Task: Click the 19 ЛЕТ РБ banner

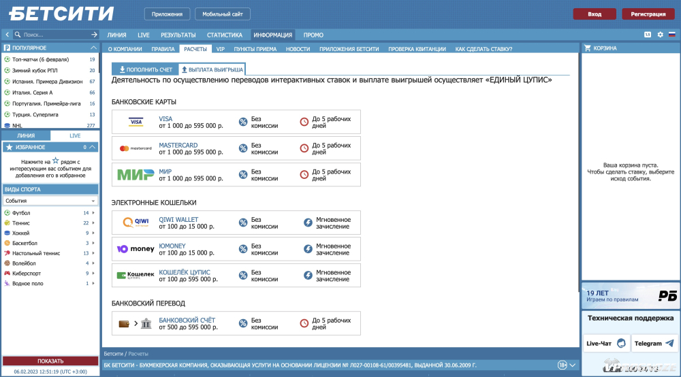Action: 631,295
